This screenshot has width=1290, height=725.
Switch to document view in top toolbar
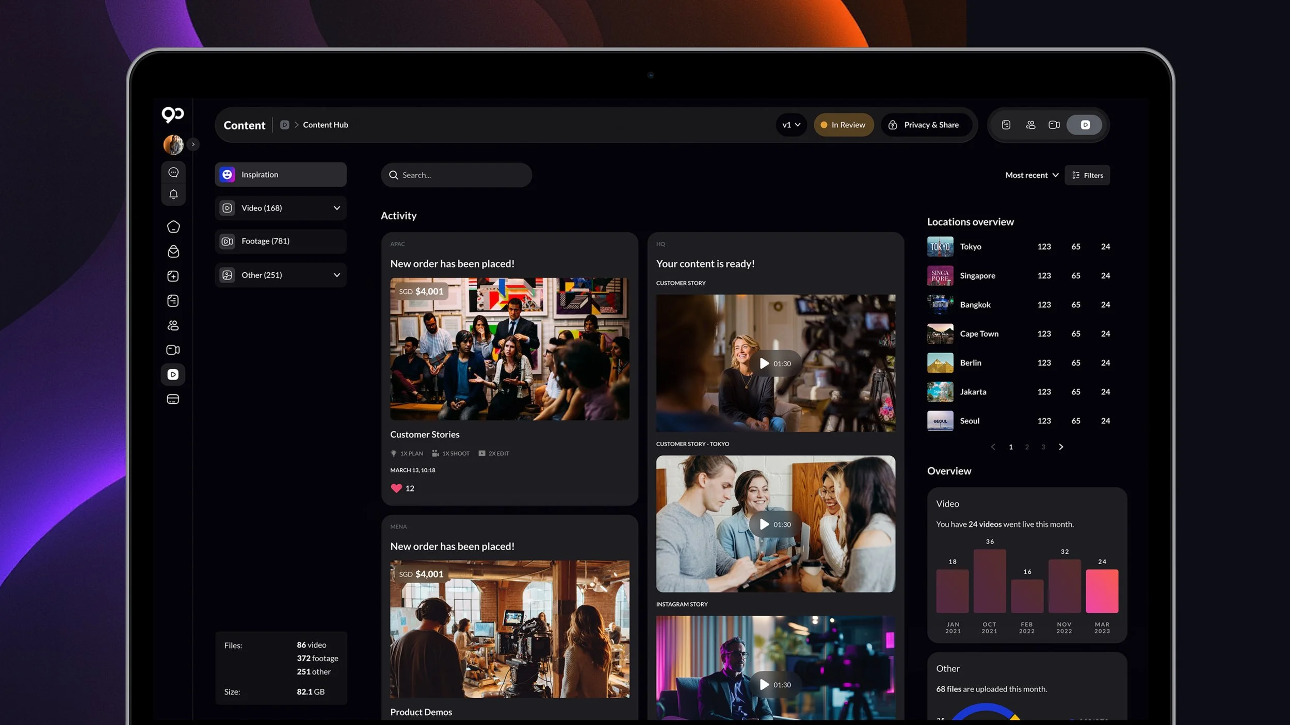click(x=1006, y=125)
